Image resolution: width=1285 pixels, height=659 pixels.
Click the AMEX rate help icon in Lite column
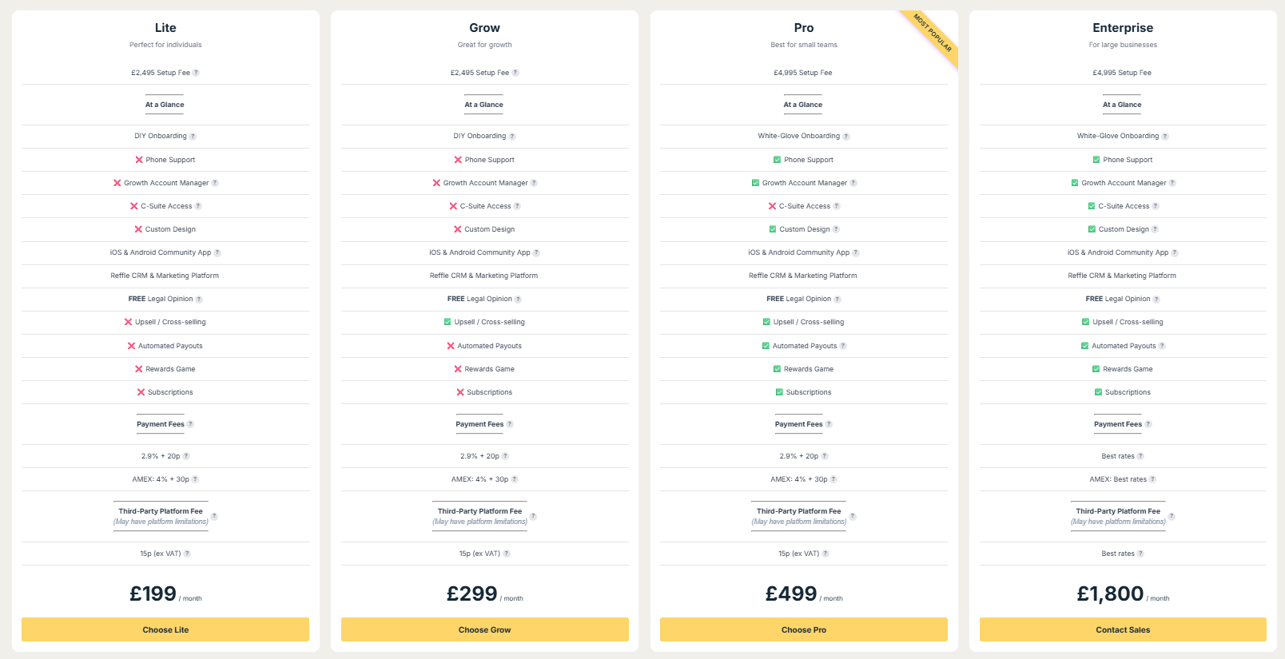(195, 479)
